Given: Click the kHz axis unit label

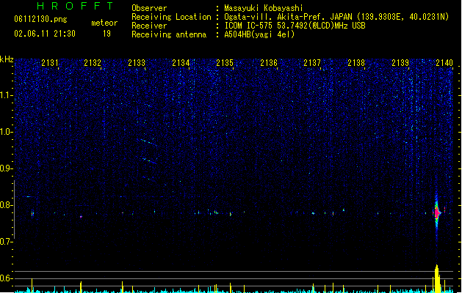Looking at the screenshot, I should [7, 59].
